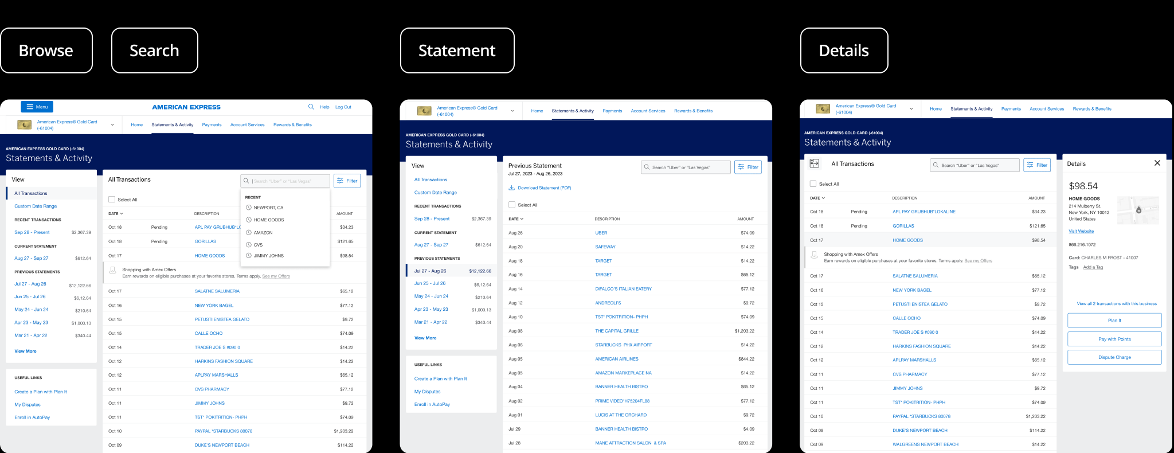The image size is (1174, 453).
Task: Click the American Express logo
Action: pyautogui.click(x=186, y=107)
